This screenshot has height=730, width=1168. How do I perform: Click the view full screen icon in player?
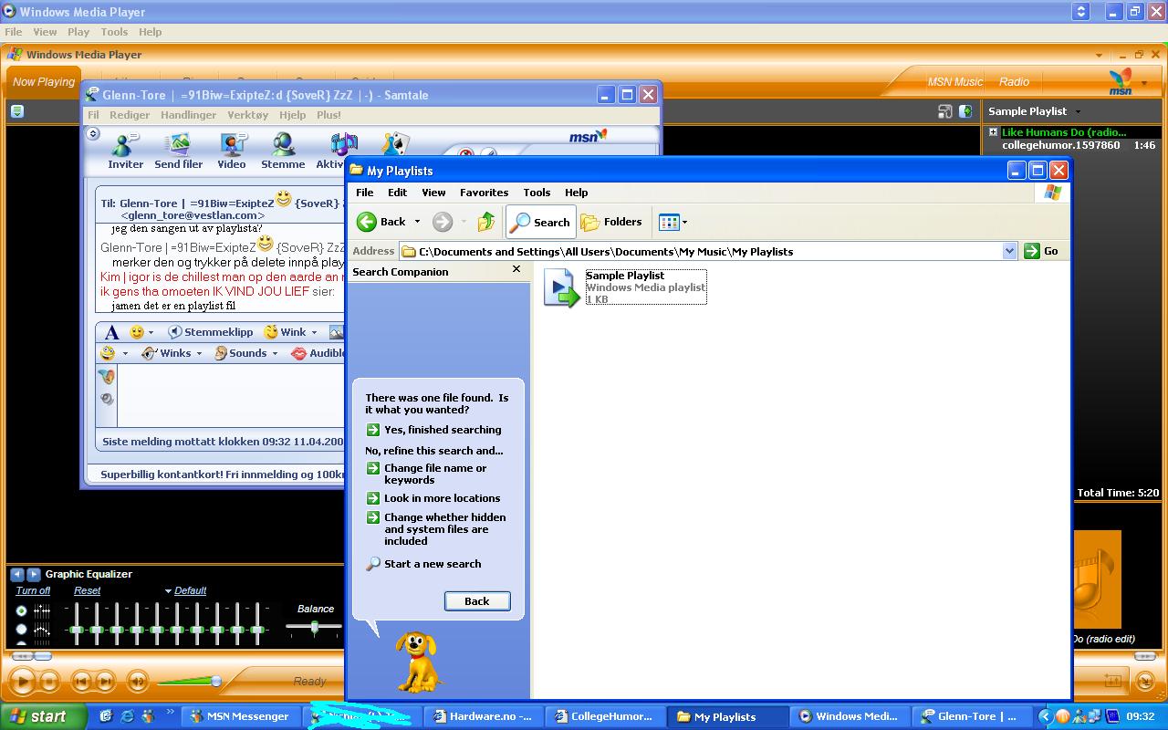(945, 111)
